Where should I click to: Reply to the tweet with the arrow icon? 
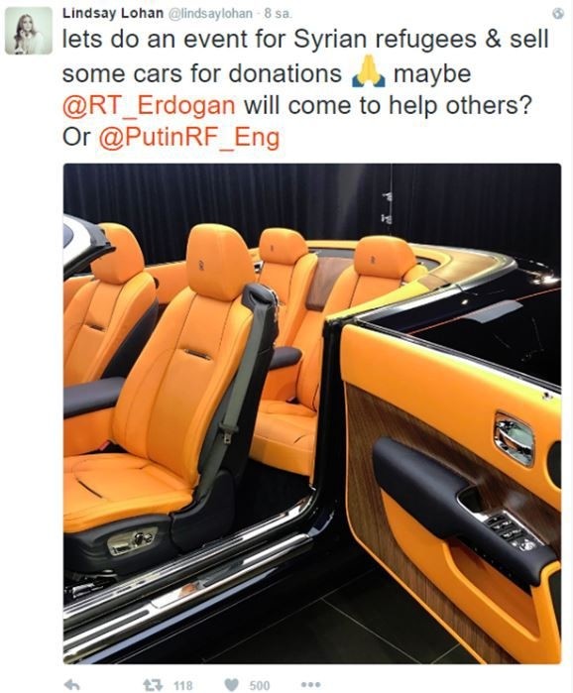coord(72,685)
